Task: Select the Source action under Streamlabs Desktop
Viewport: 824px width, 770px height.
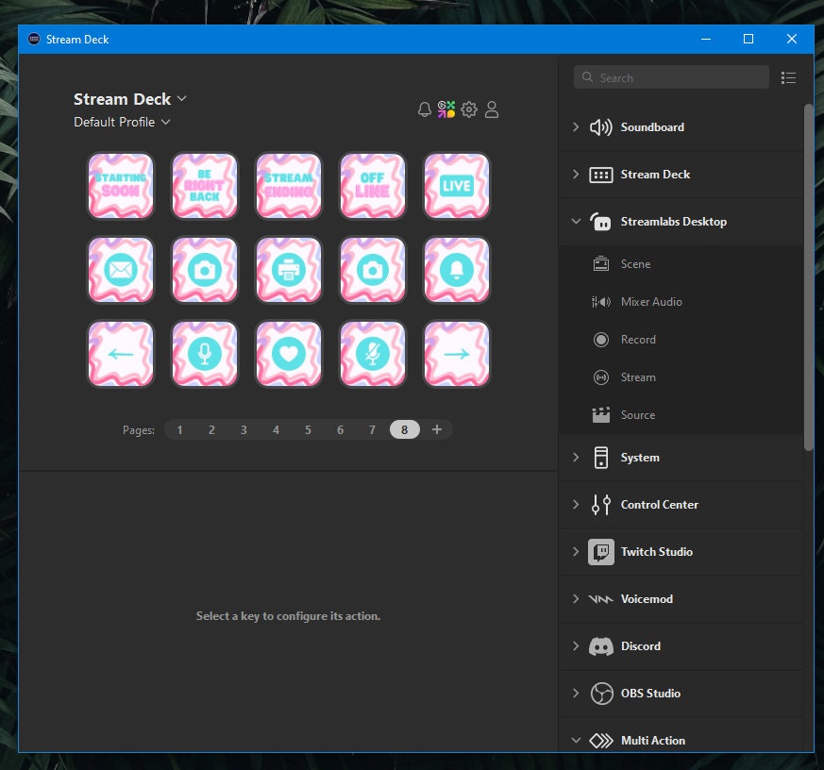Action: point(637,415)
